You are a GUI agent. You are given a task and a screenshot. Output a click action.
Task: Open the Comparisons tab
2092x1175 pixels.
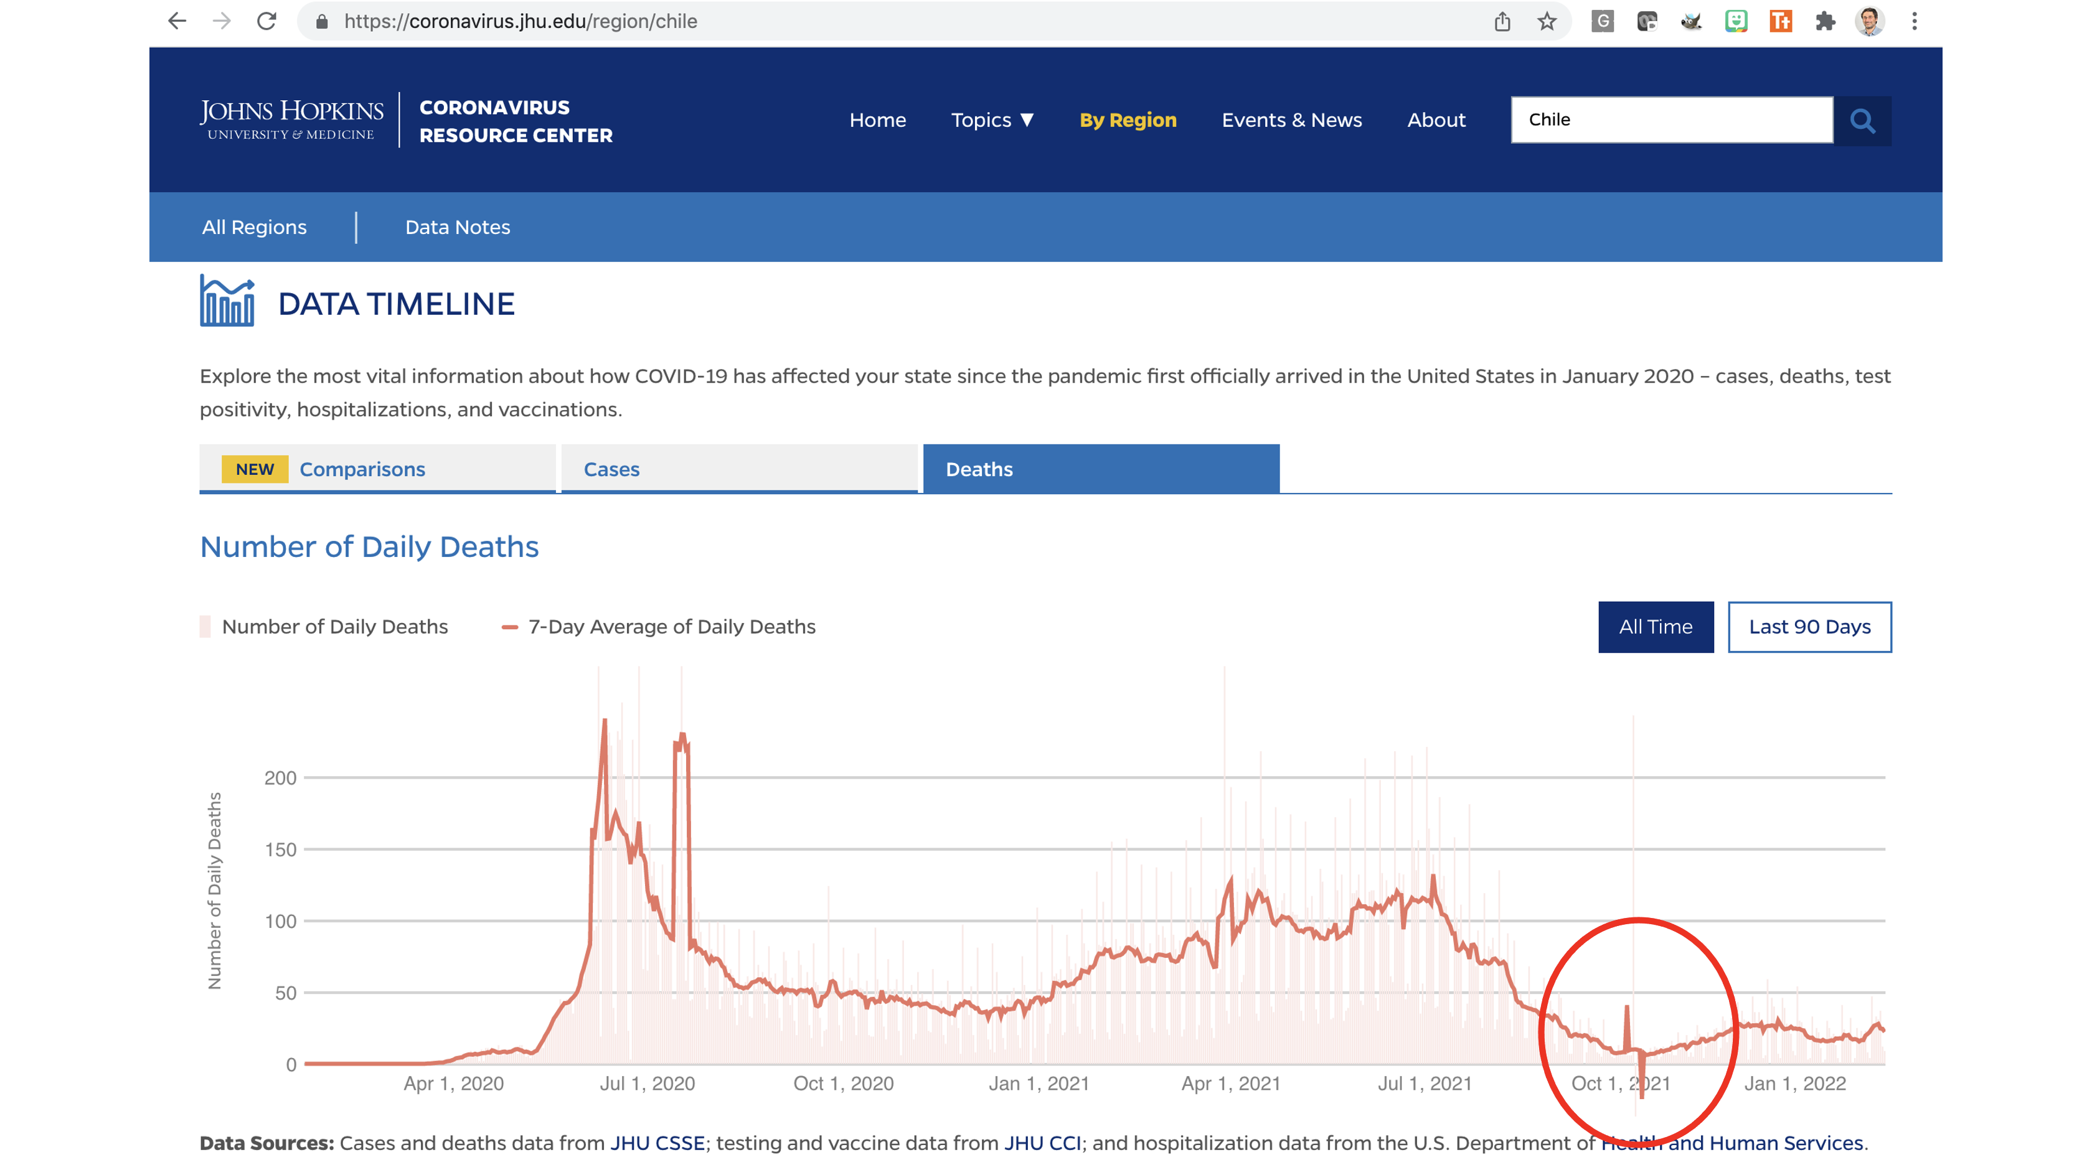pos(361,469)
